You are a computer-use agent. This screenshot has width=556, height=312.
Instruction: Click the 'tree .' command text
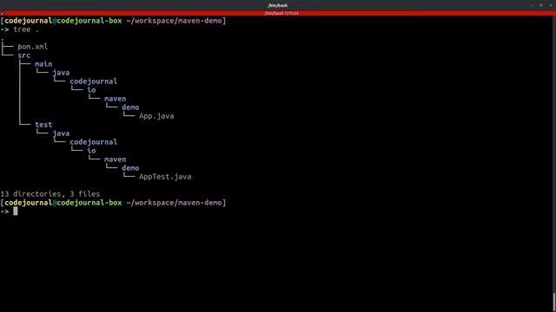click(x=26, y=29)
